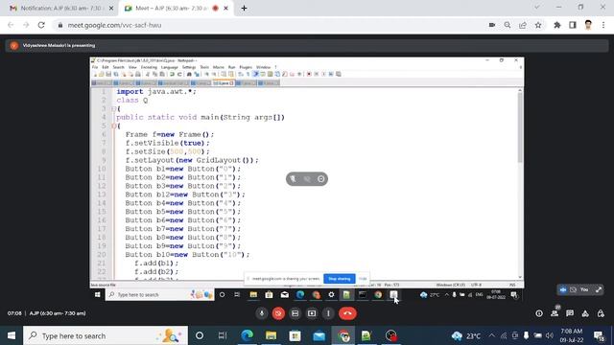The width and height of the screenshot is (614, 345).
Task: Share this page icon in address bar
Action: (x=523, y=25)
